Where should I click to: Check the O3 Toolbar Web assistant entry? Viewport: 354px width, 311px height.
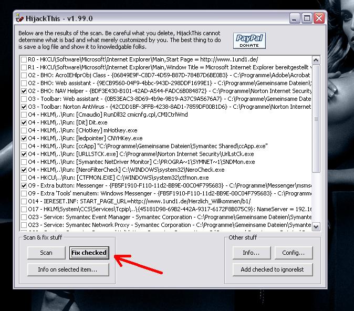pyautogui.click(x=24, y=99)
